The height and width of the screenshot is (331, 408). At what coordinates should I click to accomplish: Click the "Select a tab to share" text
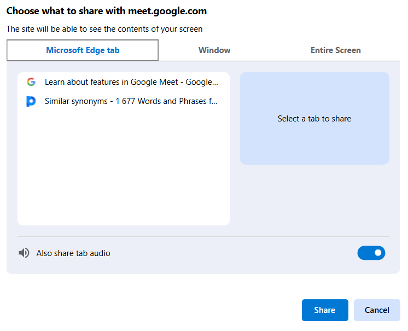(314, 119)
